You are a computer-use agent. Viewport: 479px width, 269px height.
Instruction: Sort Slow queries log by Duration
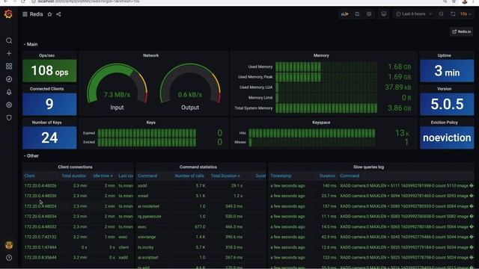click(327, 176)
